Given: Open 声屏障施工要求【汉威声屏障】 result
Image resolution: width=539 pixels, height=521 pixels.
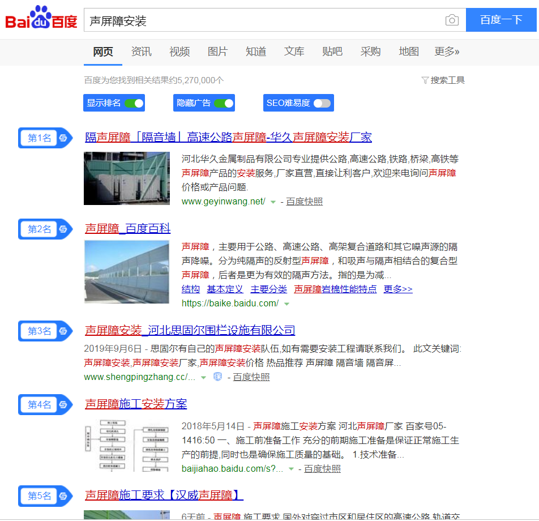Looking at the screenshot, I should click(x=164, y=495).
